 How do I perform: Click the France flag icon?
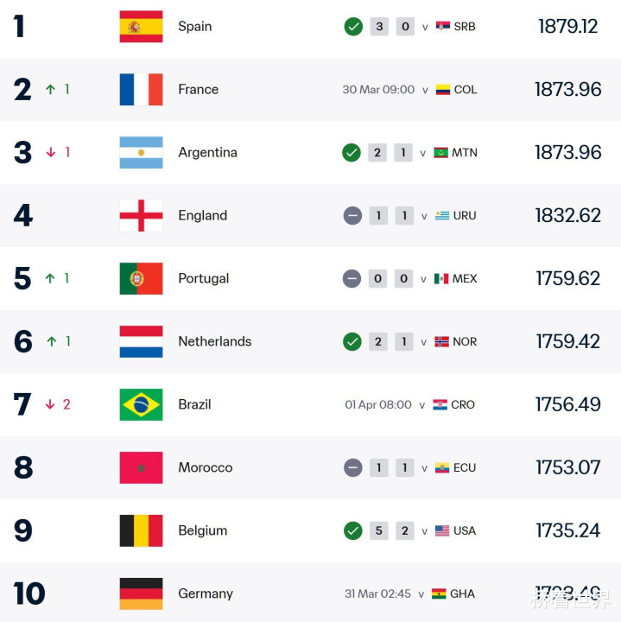pyautogui.click(x=141, y=90)
